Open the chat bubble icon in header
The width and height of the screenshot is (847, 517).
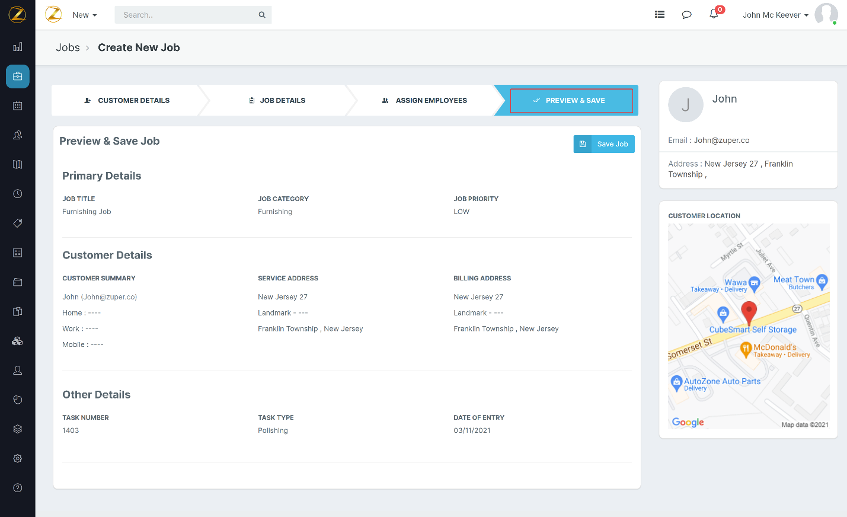point(686,15)
